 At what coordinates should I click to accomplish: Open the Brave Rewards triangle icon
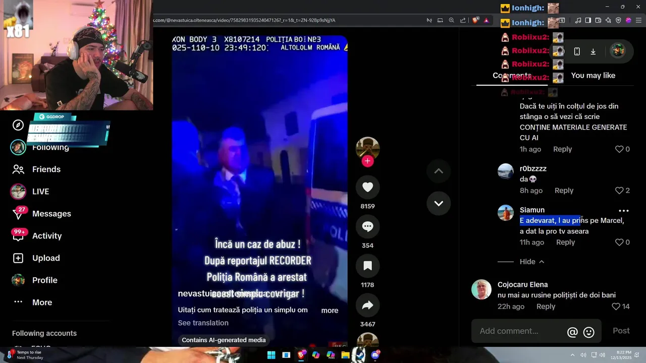point(487,20)
